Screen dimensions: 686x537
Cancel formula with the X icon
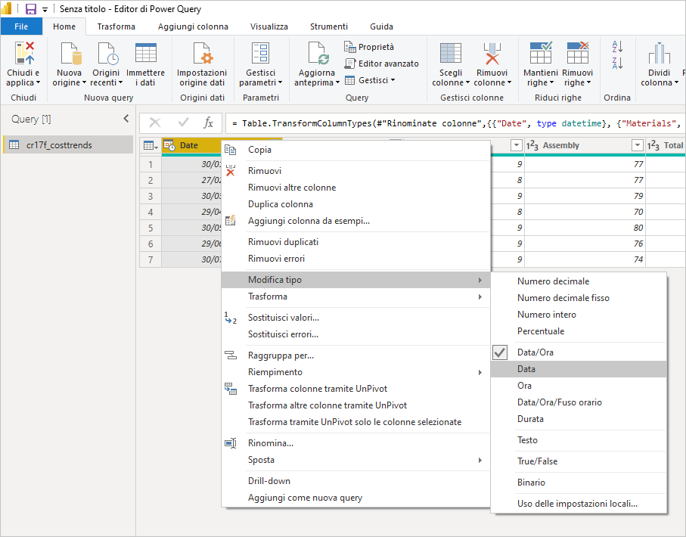(155, 123)
